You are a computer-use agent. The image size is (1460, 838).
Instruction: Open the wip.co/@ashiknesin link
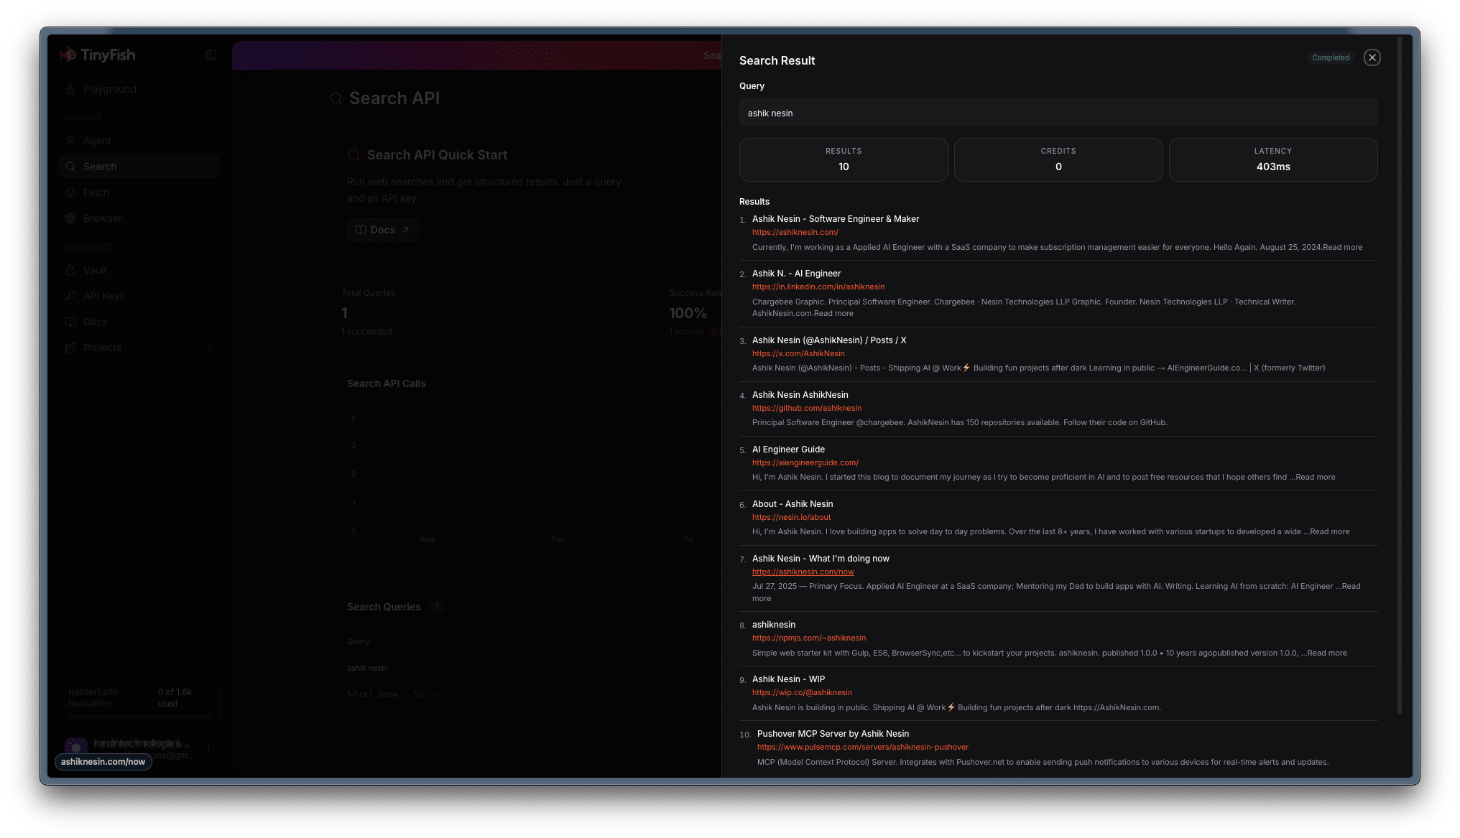803,692
